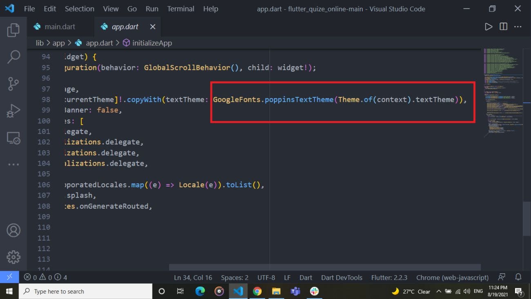Click the horizontal scrollbar thumb in editor
Viewport: 531px width, 299px height.
[x=325, y=267]
